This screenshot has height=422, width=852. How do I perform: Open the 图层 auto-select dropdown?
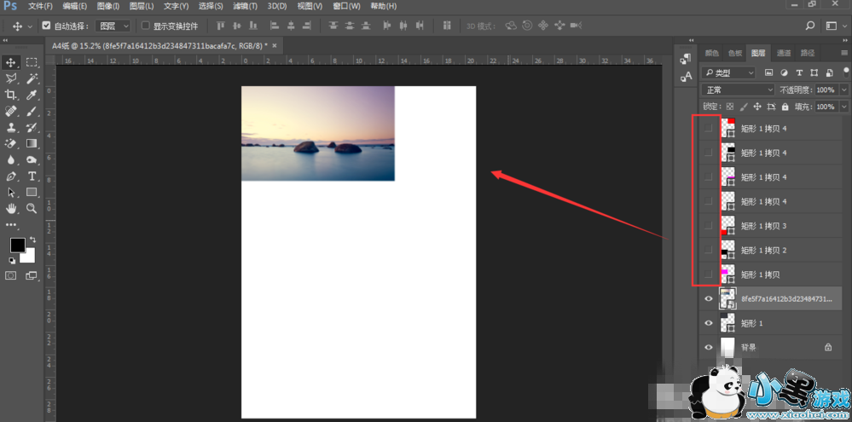click(x=113, y=26)
